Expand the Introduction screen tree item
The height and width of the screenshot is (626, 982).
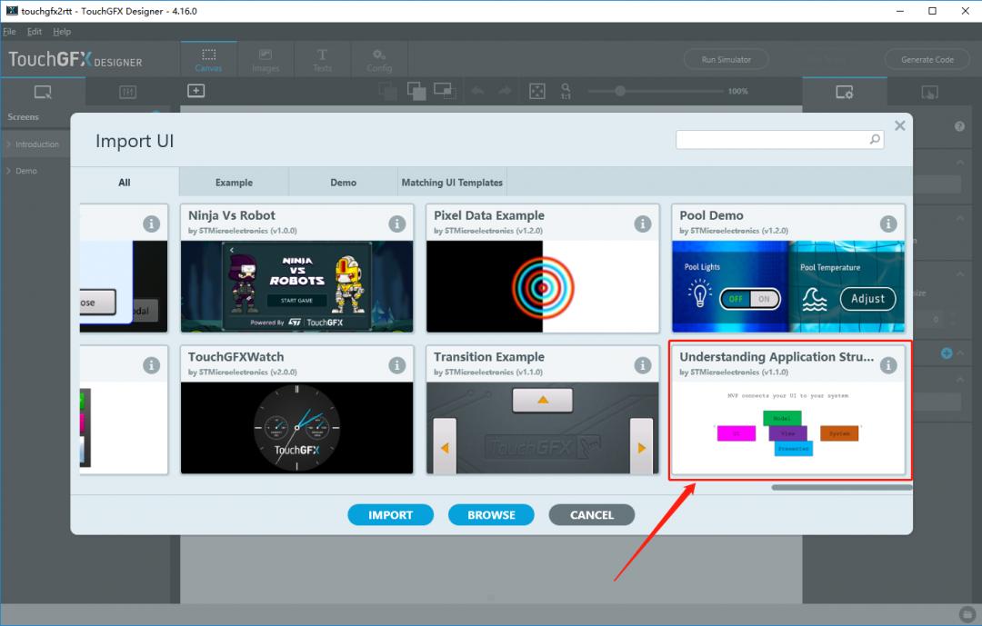(x=8, y=144)
